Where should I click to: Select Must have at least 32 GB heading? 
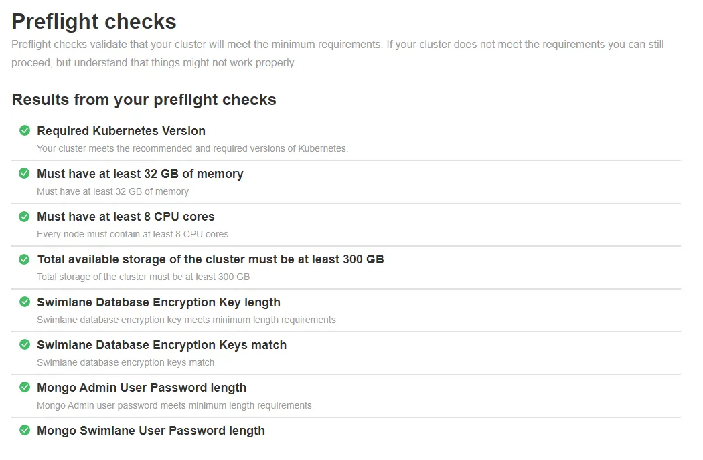140,174
